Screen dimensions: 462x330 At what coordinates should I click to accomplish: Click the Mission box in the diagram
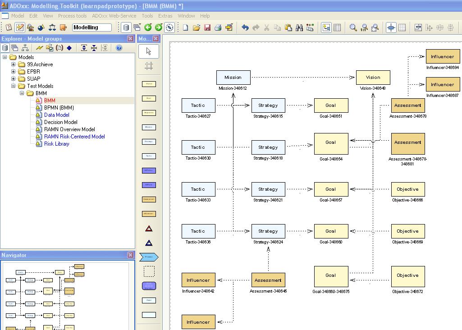pos(233,78)
